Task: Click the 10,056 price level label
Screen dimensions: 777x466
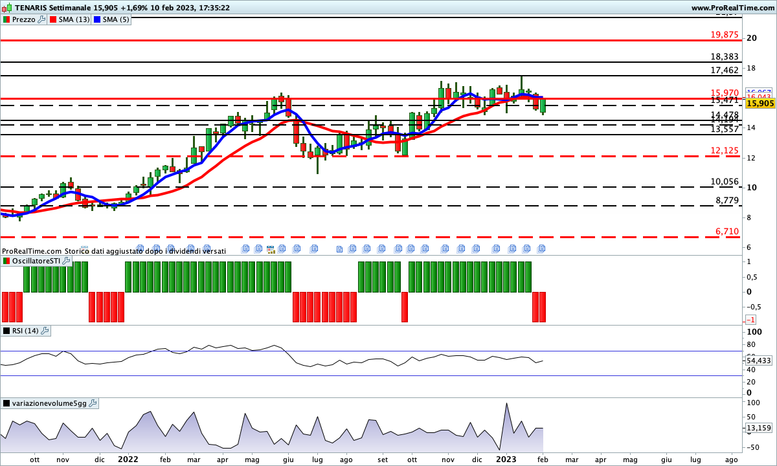Action: click(725, 181)
